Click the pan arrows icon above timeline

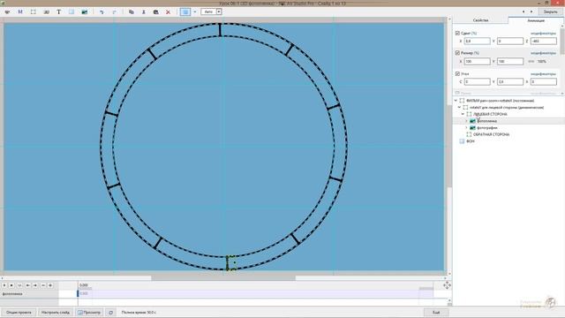coord(447,285)
